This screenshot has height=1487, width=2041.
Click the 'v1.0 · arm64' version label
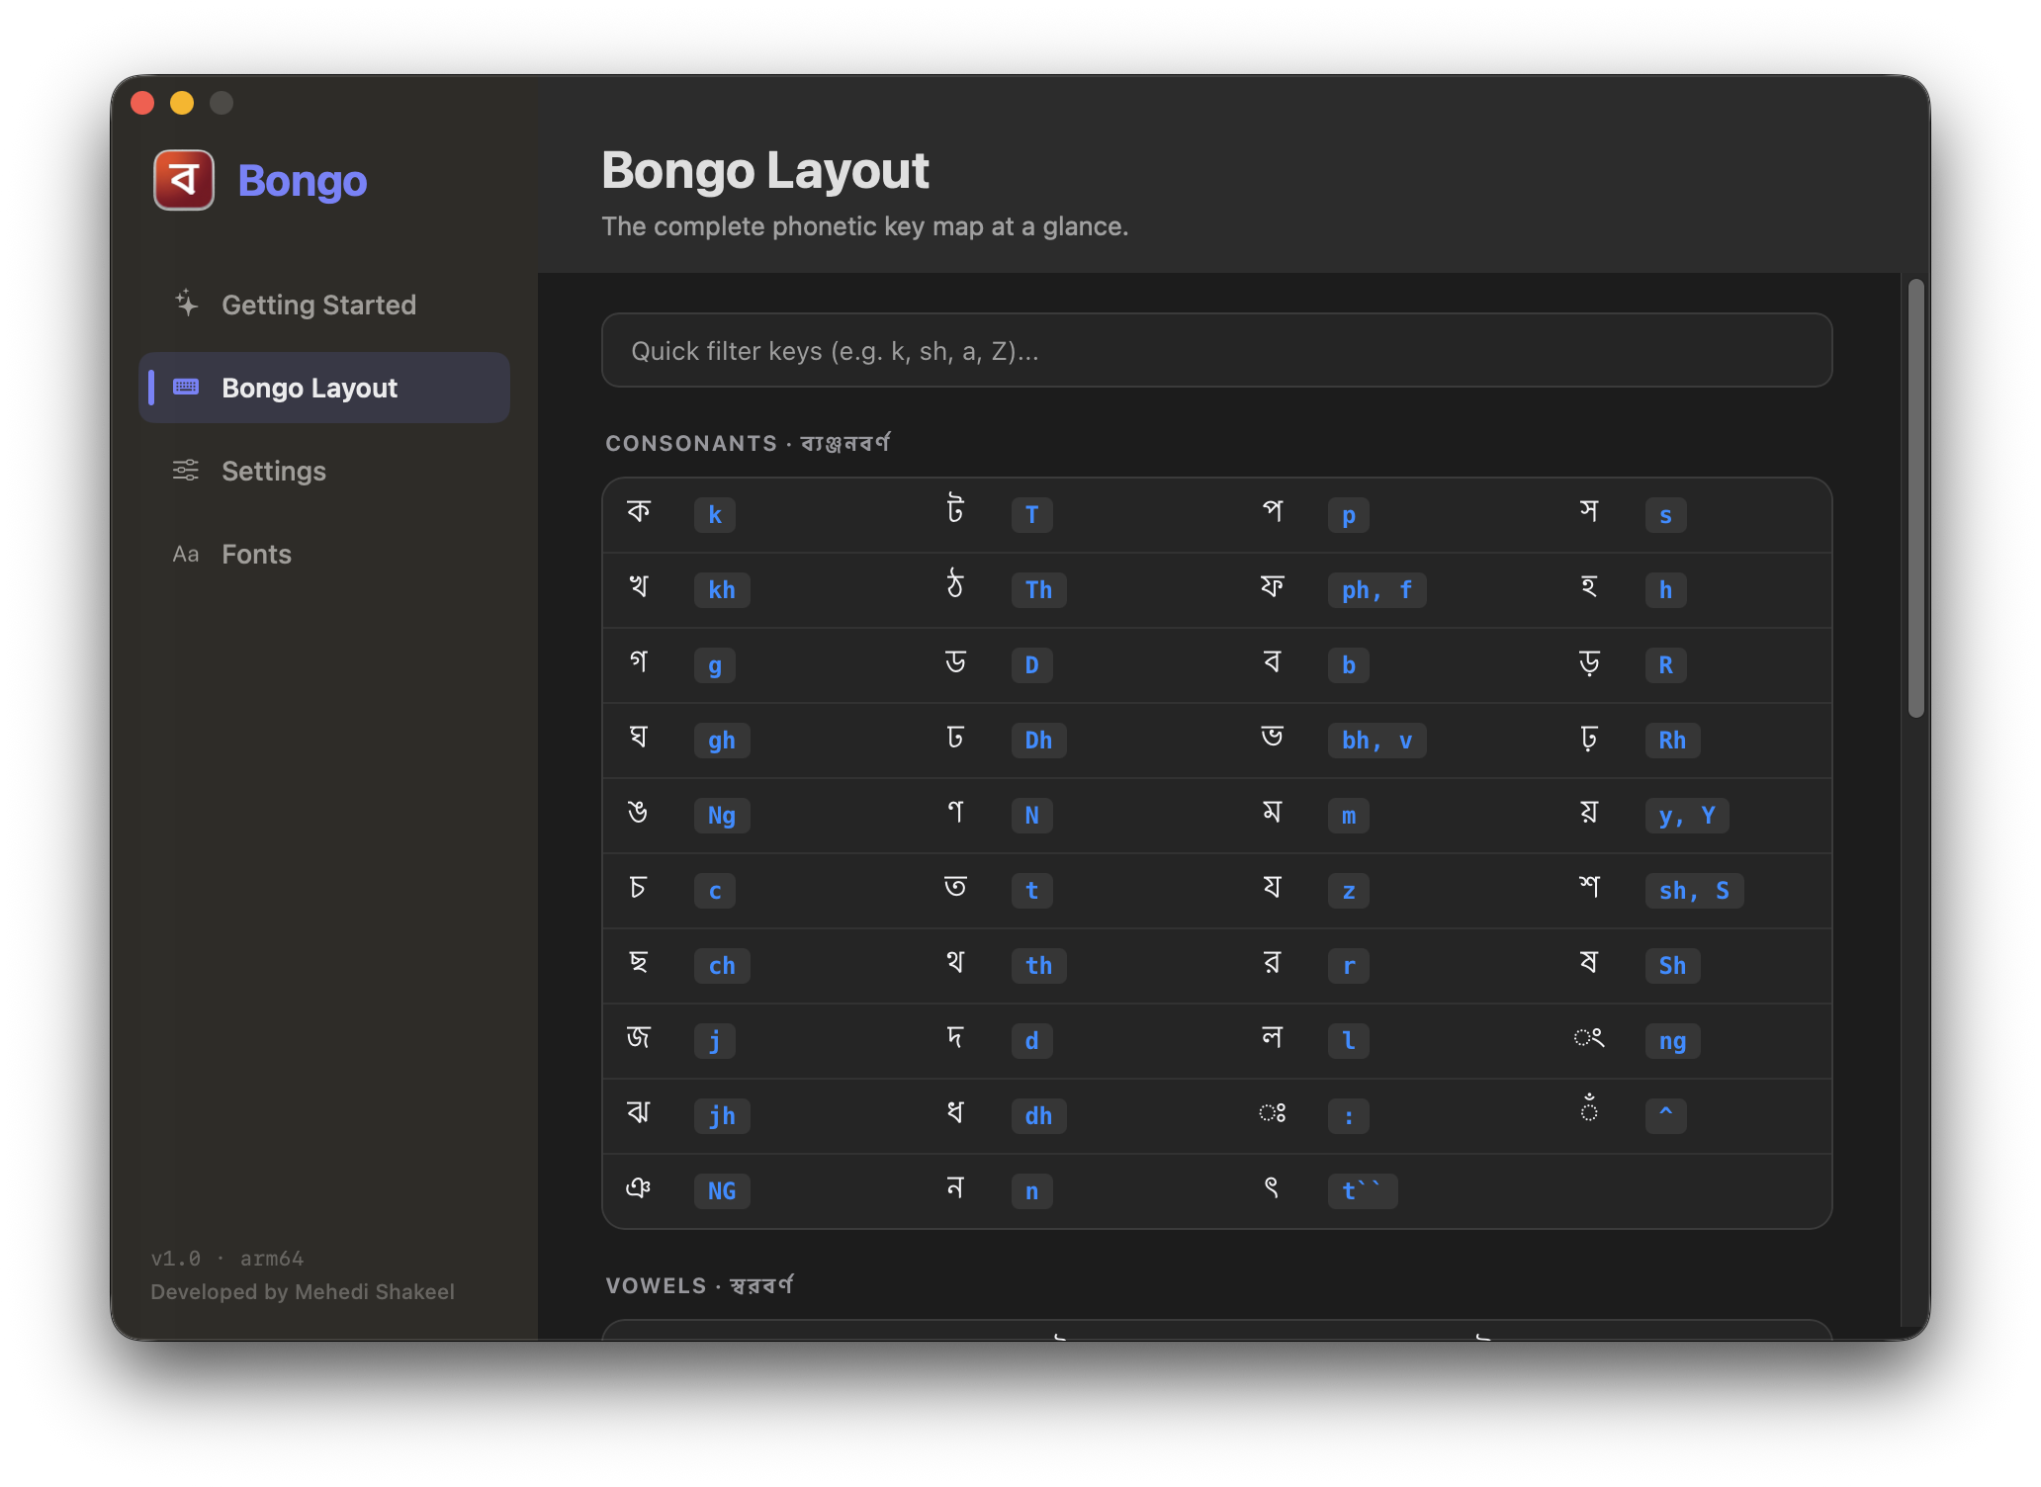pos(227,1259)
